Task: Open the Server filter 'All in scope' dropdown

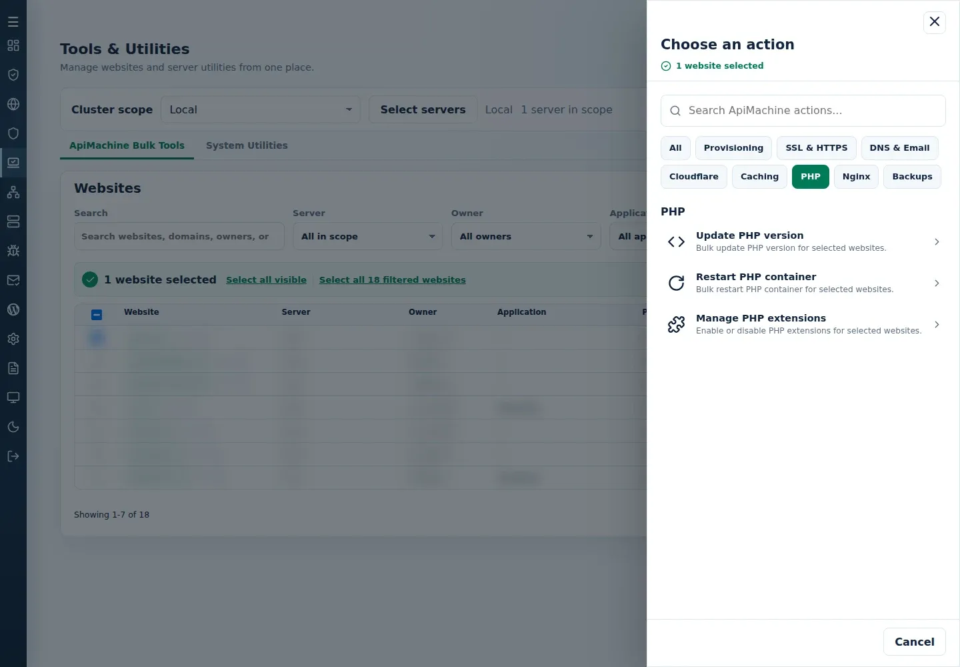Action: (x=367, y=237)
